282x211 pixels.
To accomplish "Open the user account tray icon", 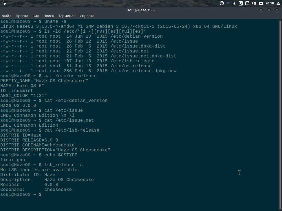I will tap(278, 3).
